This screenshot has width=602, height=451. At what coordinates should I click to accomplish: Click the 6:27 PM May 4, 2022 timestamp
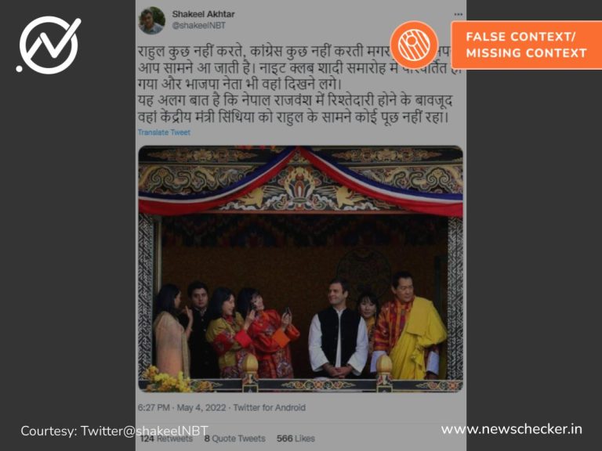[182, 407]
